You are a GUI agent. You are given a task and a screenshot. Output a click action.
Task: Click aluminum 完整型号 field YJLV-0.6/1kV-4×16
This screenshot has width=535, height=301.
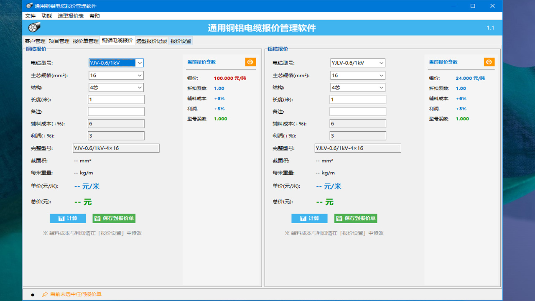pos(358,148)
